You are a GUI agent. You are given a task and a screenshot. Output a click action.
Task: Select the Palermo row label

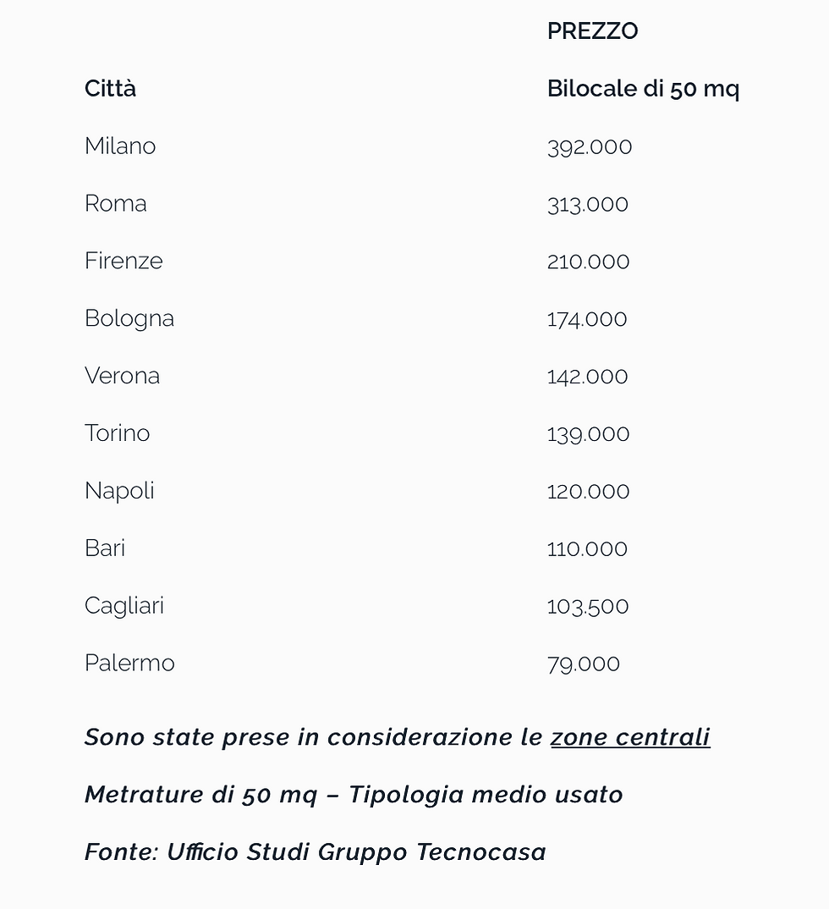[x=129, y=663]
